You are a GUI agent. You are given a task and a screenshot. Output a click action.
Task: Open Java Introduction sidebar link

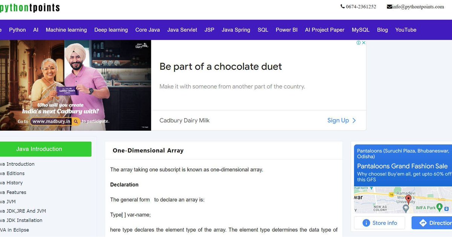(17, 164)
